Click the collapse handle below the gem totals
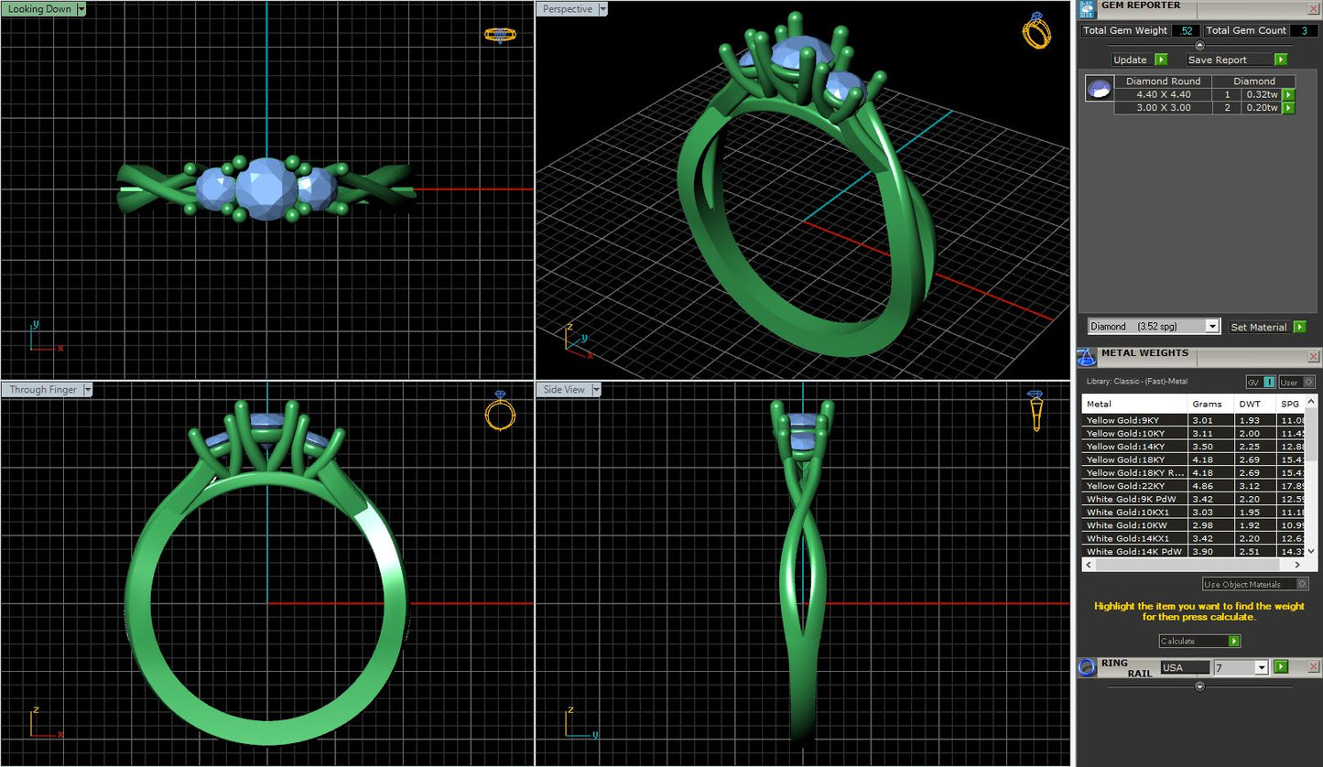1323x767 pixels. click(x=1198, y=43)
